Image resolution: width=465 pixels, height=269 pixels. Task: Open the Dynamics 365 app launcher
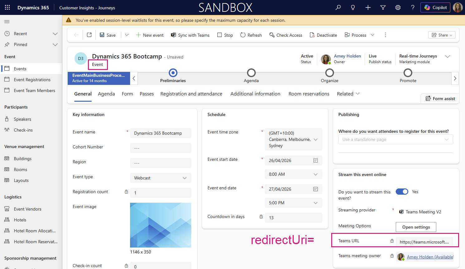(x=7, y=7)
